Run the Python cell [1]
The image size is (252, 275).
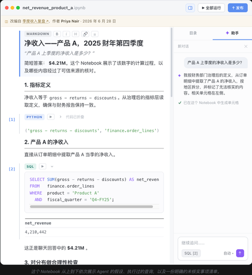click(x=51, y=117)
